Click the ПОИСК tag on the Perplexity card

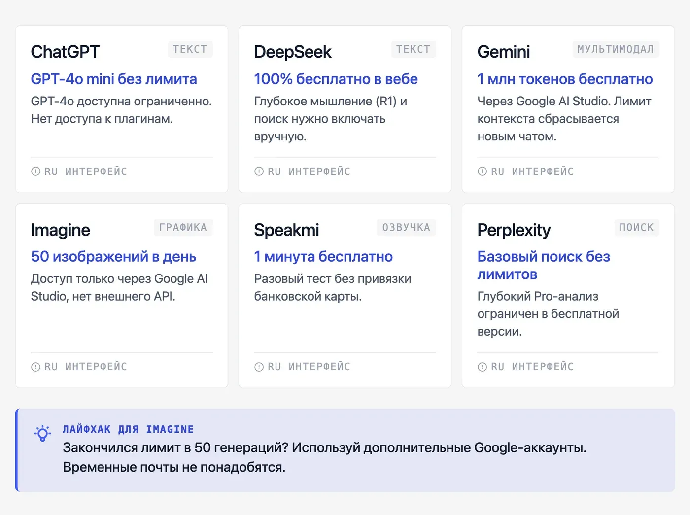(637, 227)
